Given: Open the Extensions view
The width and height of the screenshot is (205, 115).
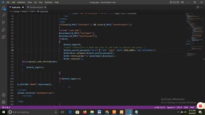Looking at the screenshot, I should [4, 37].
